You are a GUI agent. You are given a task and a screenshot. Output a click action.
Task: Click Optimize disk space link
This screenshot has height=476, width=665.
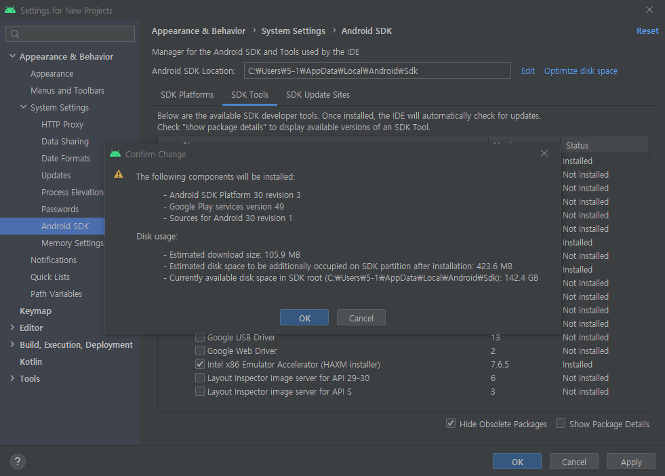click(580, 71)
